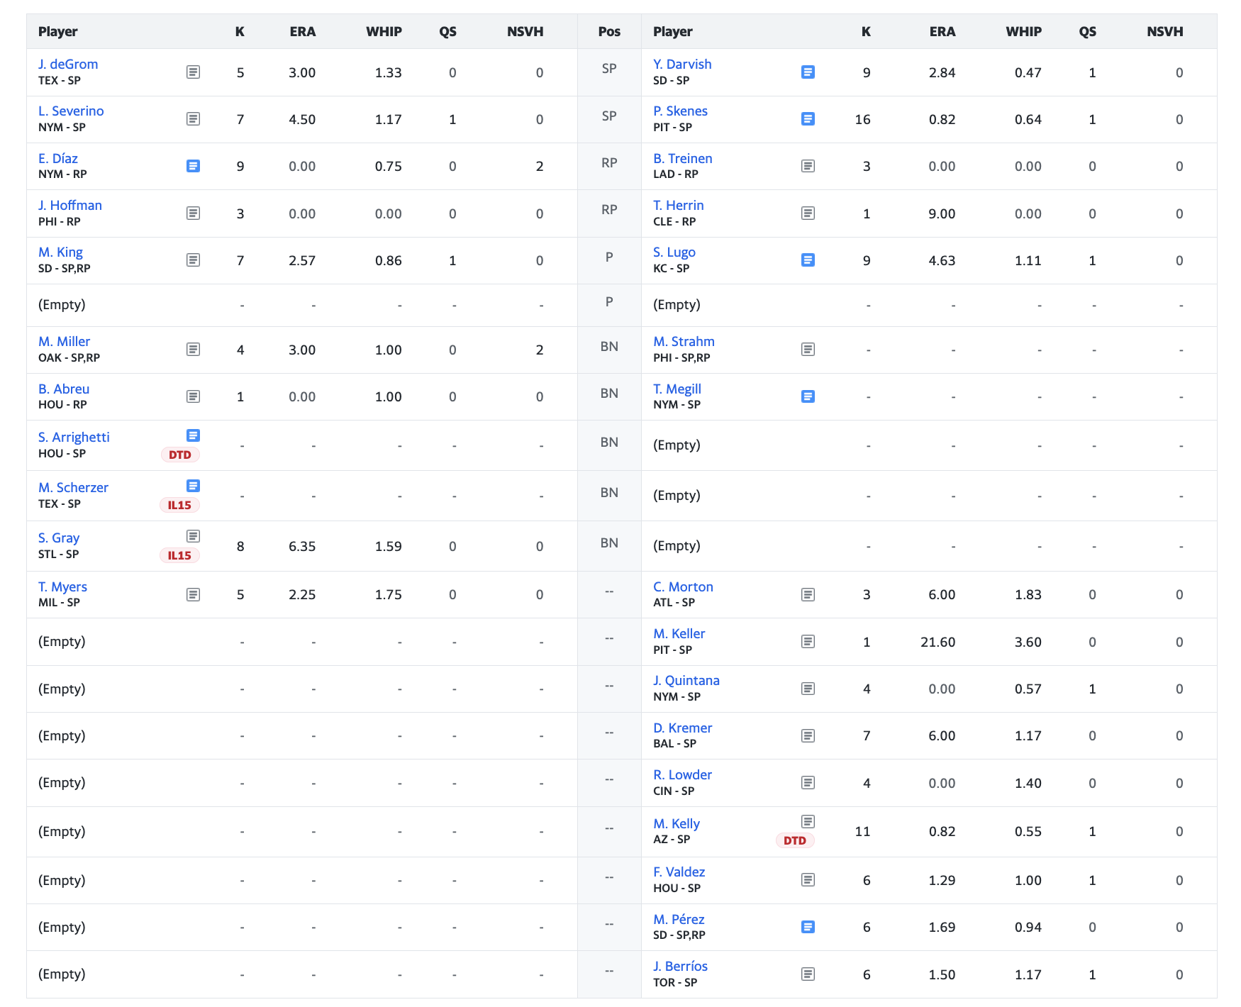Open C. Morton player link

click(x=683, y=586)
